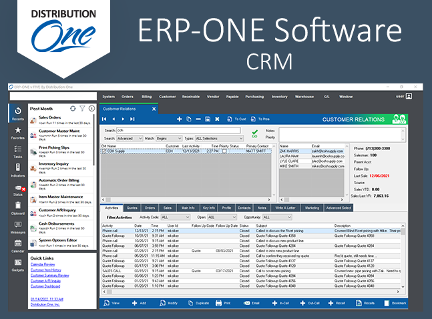The image size is (432, 319).
Task: Click the Duplicate button
Action: pos(198,303)
